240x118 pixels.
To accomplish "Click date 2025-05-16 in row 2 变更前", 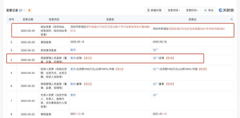I will [77, 42].
